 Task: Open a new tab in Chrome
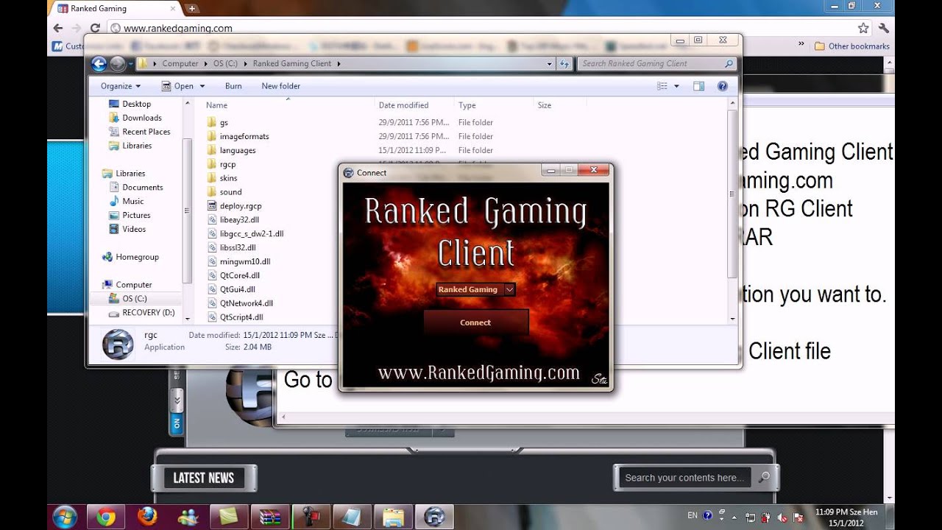click(x=191, y=9)
